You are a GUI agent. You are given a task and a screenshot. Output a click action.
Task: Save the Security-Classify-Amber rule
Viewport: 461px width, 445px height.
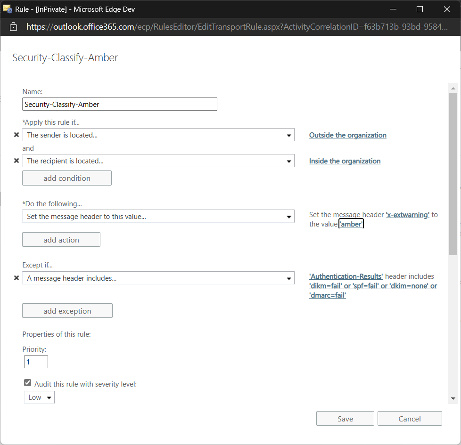pyautogui.click(x=345, y=418)
